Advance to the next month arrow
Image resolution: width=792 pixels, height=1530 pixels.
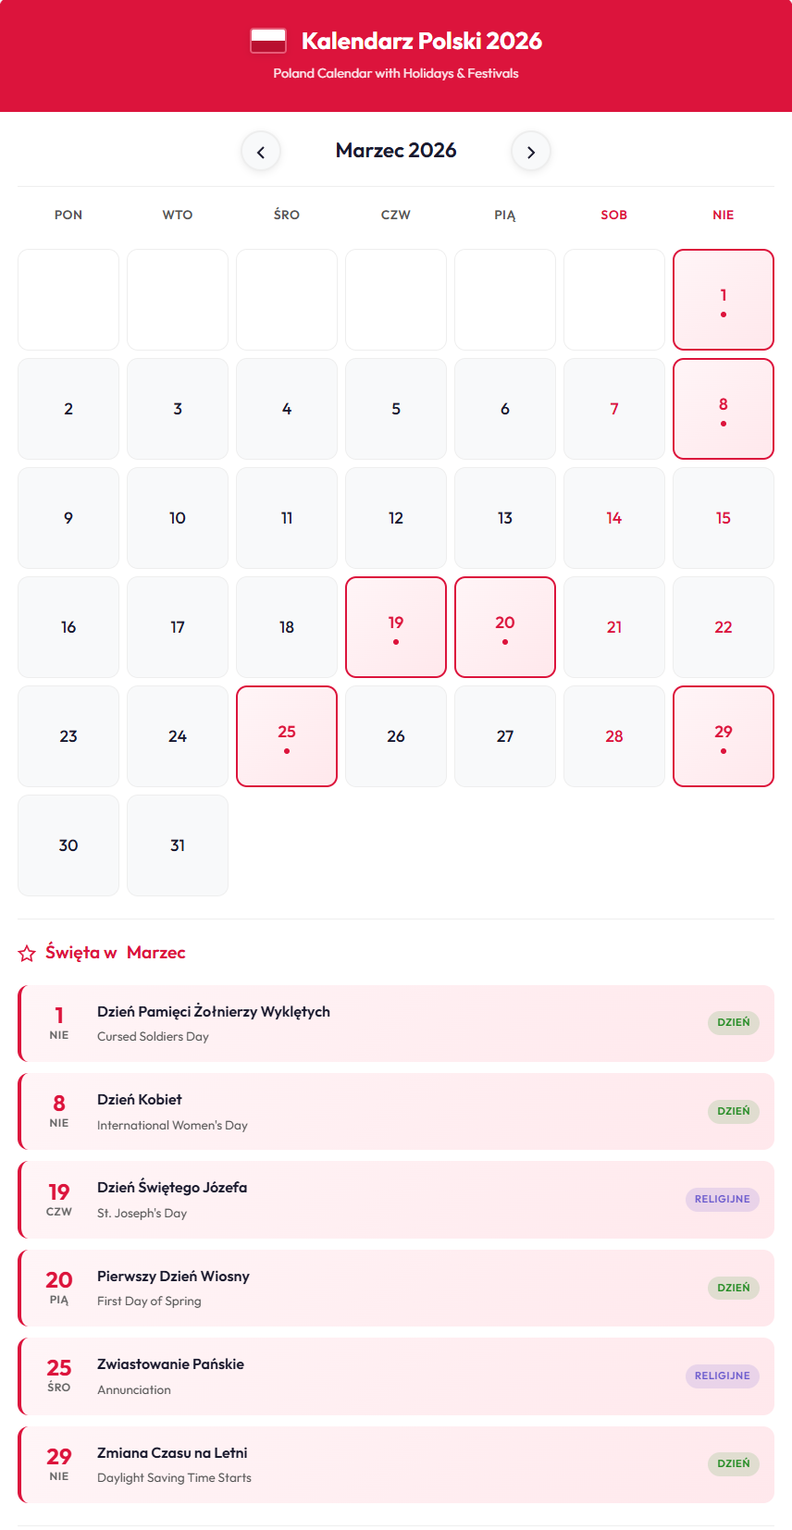(531, 152)
